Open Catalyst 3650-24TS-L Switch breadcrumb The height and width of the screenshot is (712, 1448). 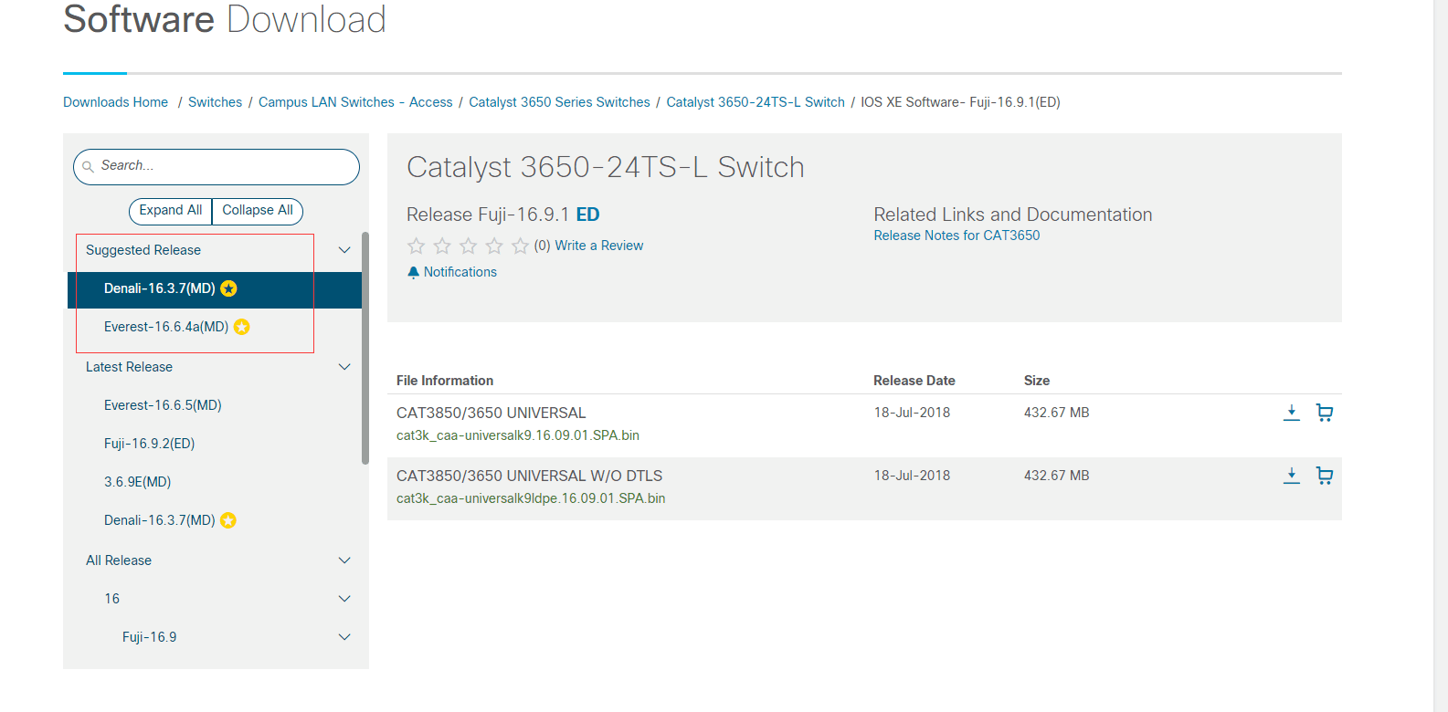[x=756, y=102]
